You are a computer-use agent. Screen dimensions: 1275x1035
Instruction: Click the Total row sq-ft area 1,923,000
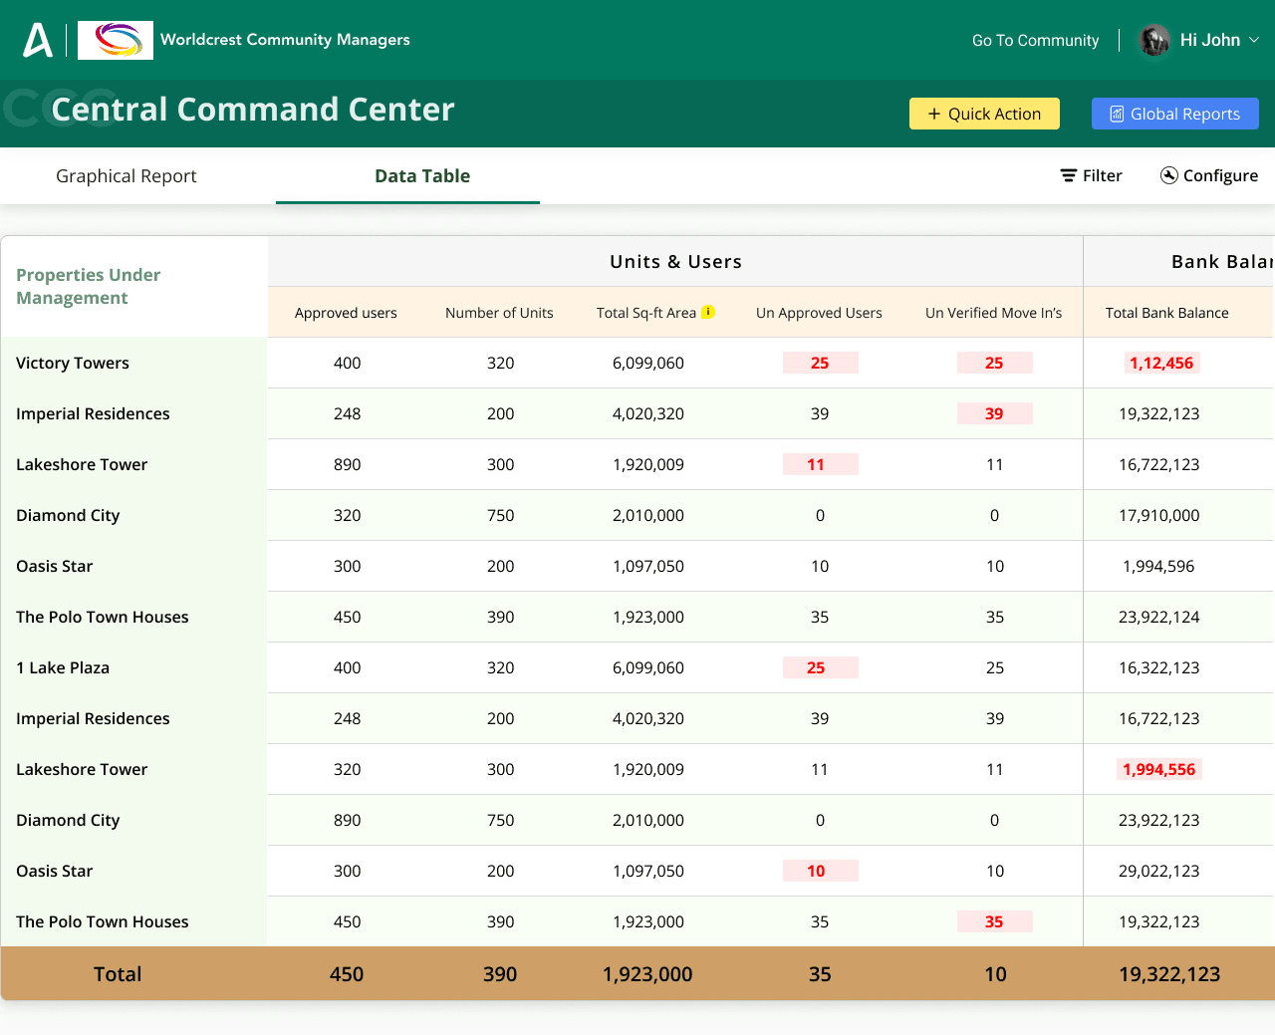[647, 974]
